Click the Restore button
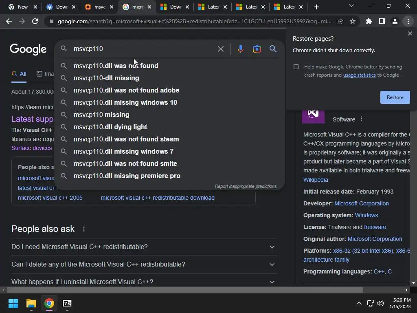The width and height of the screenshot is (417, 313). 395,97
